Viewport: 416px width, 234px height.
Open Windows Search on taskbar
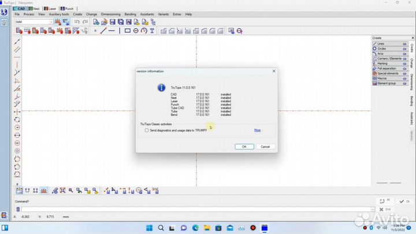[161, 228]
